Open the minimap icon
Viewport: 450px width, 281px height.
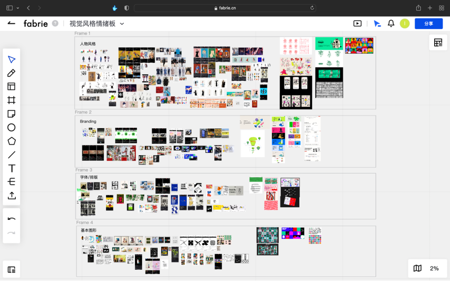tap(417, 269)
